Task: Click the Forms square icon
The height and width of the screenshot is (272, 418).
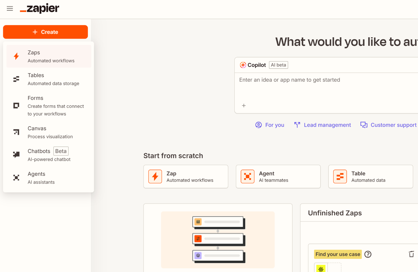Action: point(16,106)
